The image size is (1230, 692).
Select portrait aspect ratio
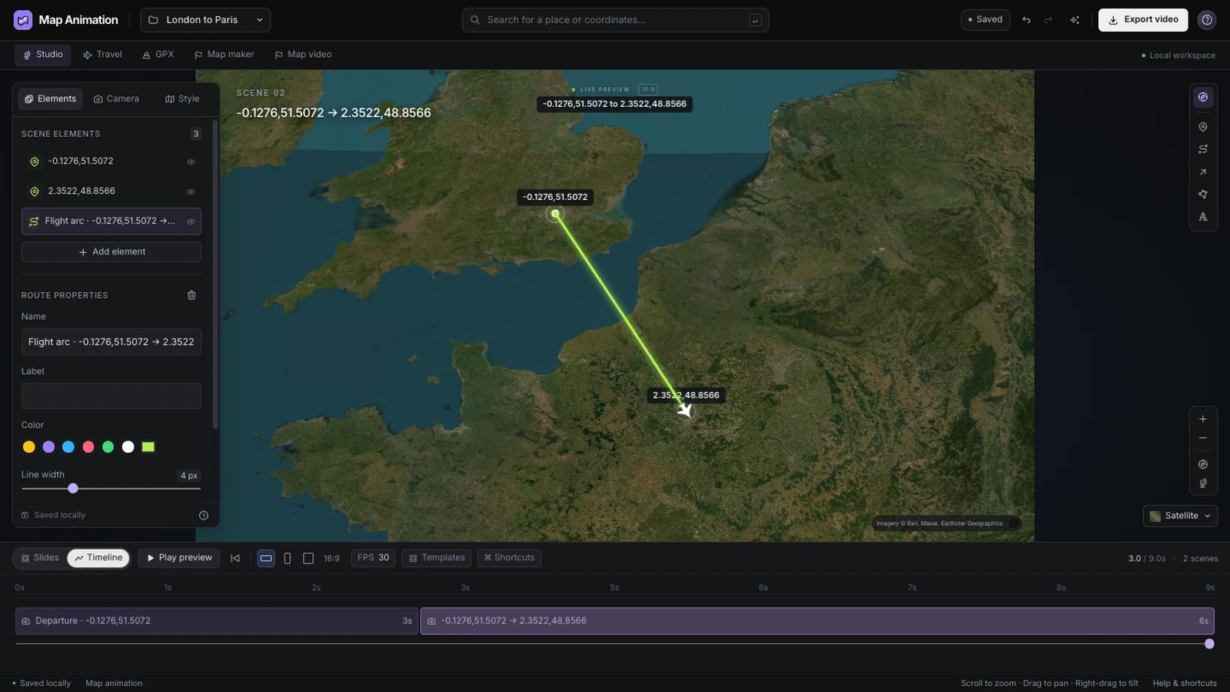pyautogui.click(x=288, y=558)
